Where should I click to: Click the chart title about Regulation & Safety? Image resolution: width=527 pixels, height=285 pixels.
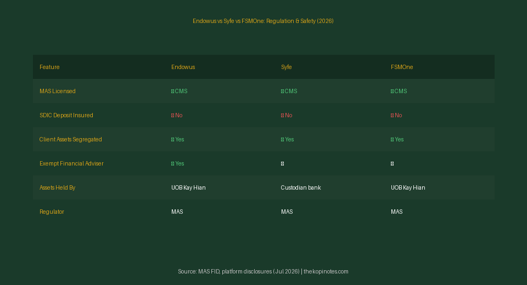pyautogui.click(x=263, y=21)
